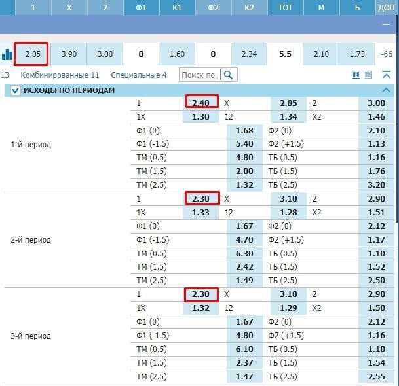Select total over Б odds 1.73
The height and width of the screenshot is (386, 399).
point(357,54)
